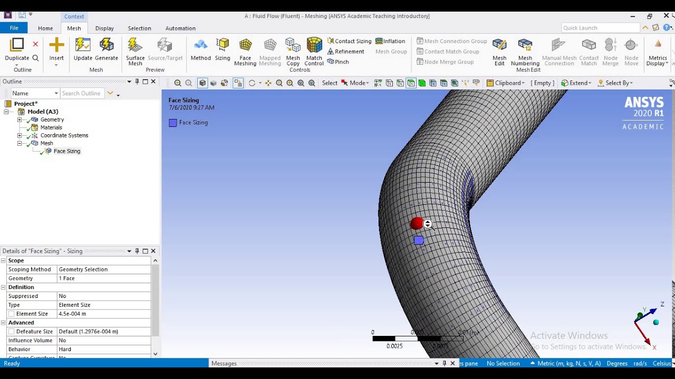Open the selection Mode dropdown

click(x=355, y=83)
